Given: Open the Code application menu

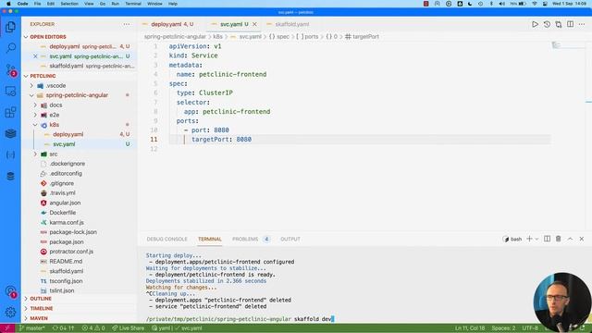Looking at the screenshot, I should pos(22,4).
